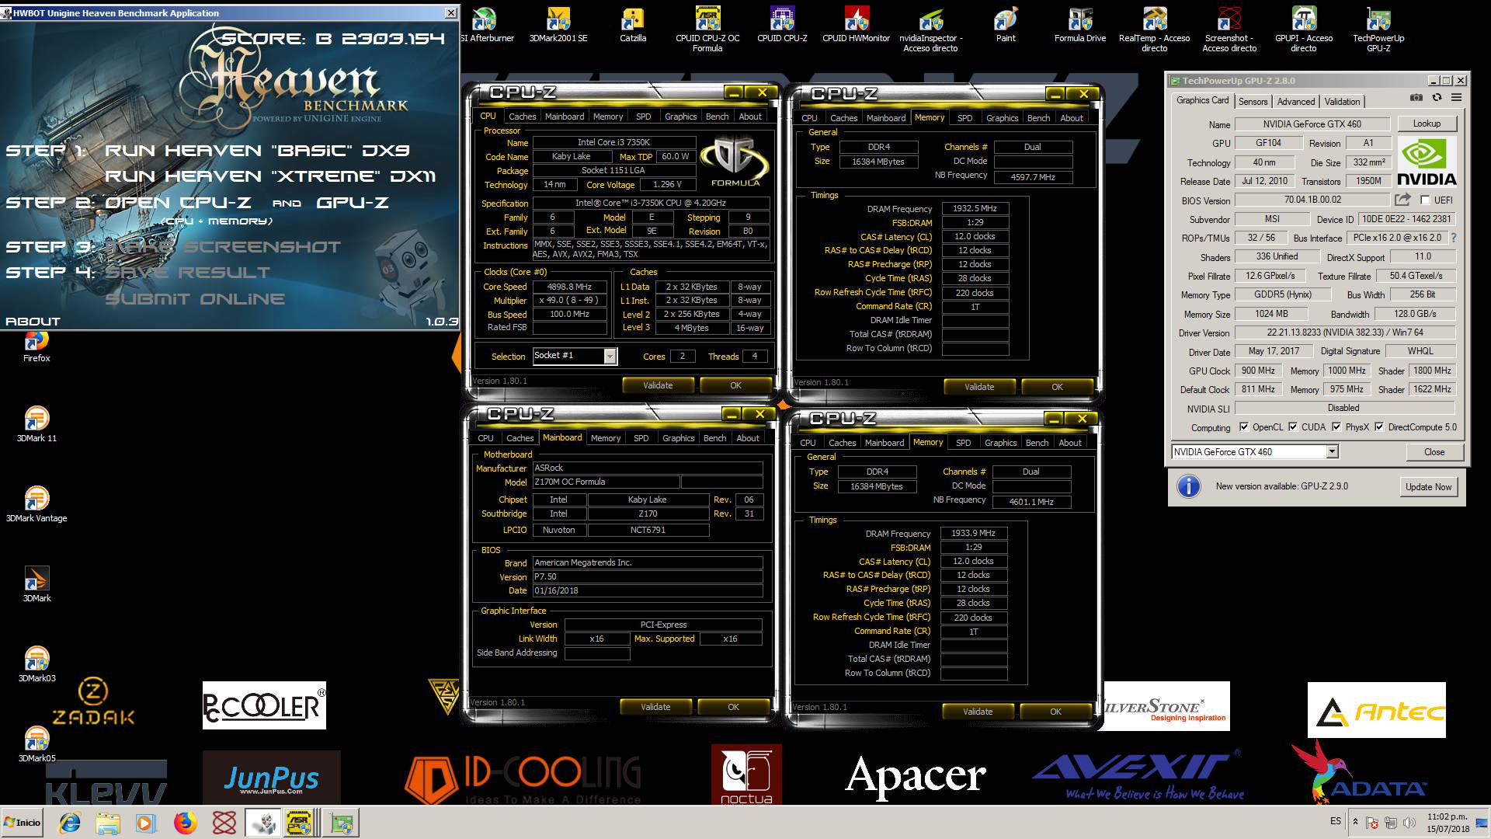Open 3DMark Vantage desktop icon
Image resolution: width=1491 pixels, height=839 pixels.
[x=36, y=504]
